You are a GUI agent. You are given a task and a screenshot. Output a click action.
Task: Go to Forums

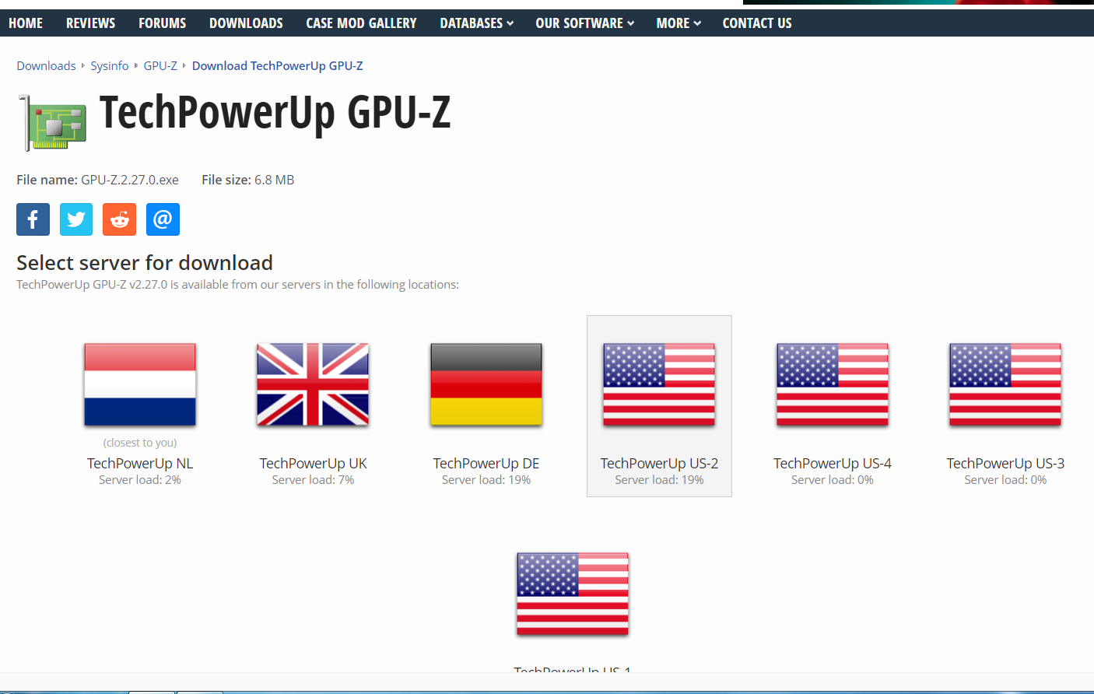pyautogui.click(x=163, y=23)
